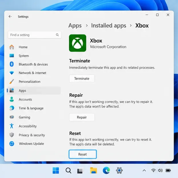
Task: Click the Time & language globe icon
Action: tap(12, 108)
